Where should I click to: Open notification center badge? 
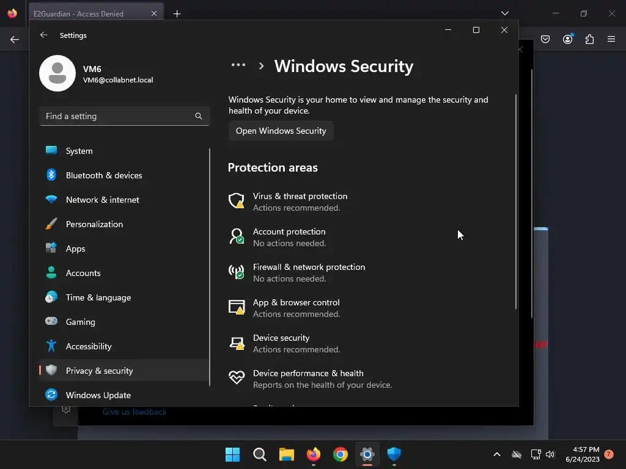609,454
